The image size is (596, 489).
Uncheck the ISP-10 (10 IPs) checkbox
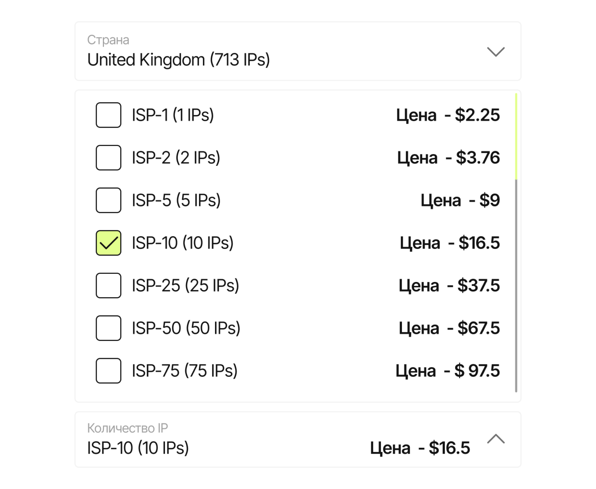point(108,243)
